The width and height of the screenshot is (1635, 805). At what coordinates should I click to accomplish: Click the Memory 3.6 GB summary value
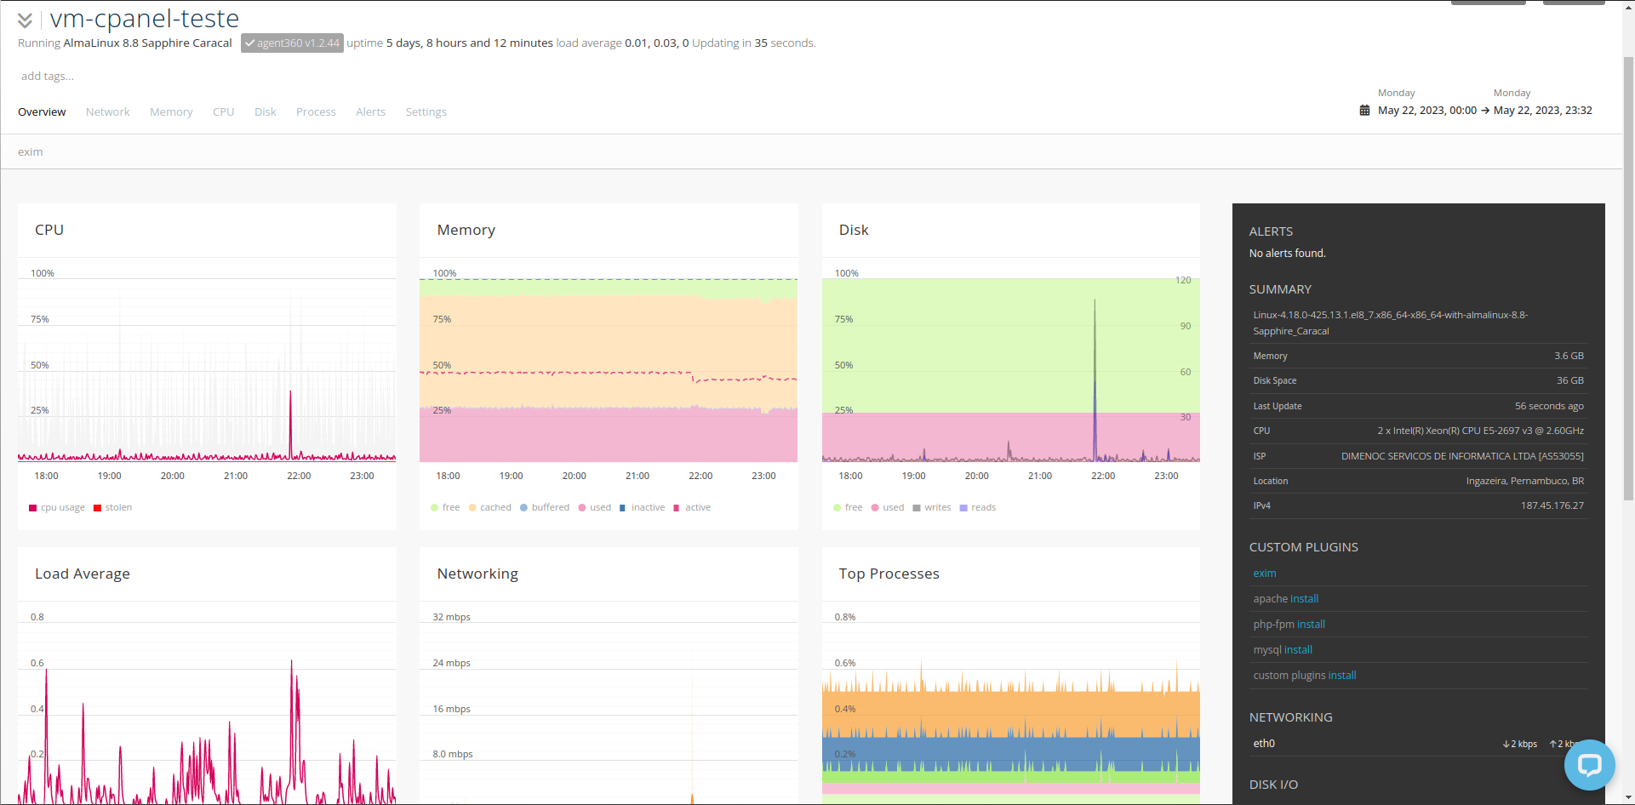click(x=1569, y=357)
